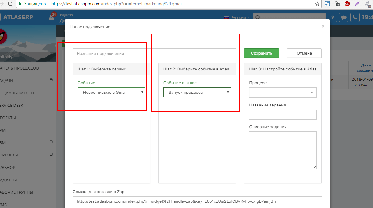This screenshot has width=373, height=208.
Task: Expand the CRM sidebar section plus icon
Action: click(51, 142)
